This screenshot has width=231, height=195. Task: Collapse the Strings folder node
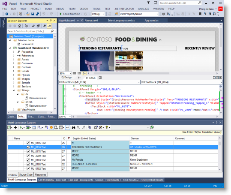[14, 90]
